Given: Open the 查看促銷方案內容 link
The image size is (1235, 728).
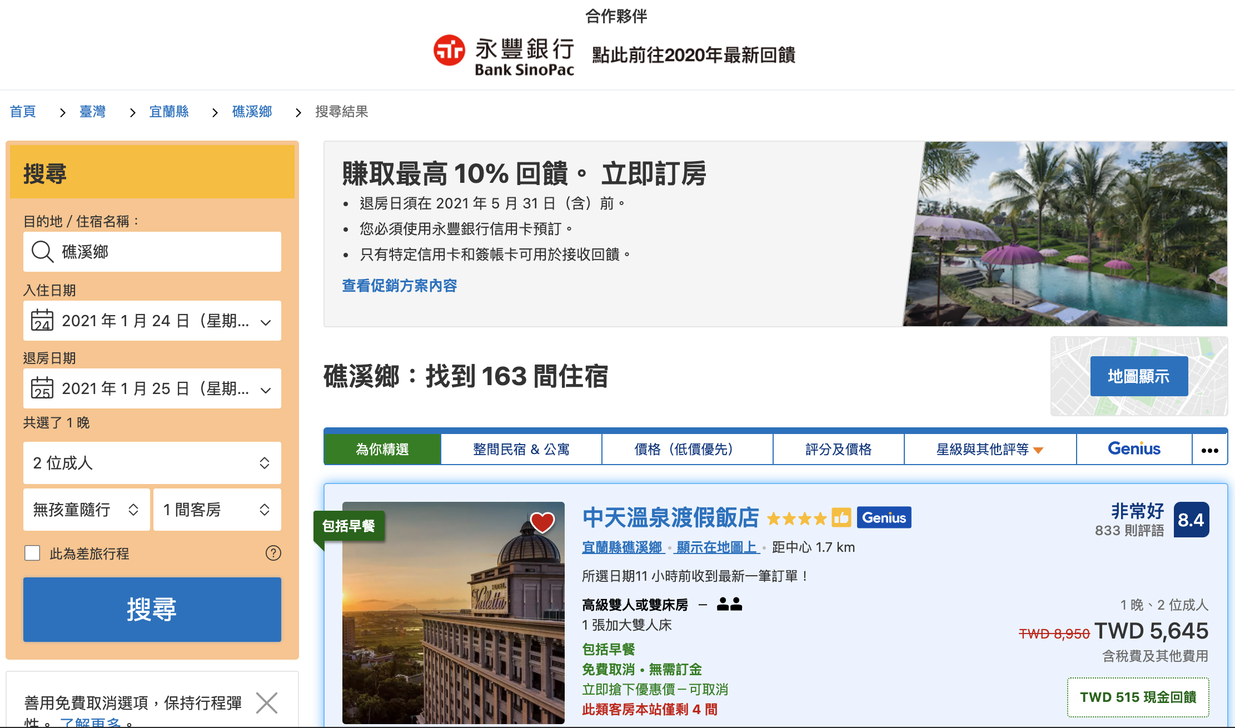Looking at the screenshot, I should [400, 286].
